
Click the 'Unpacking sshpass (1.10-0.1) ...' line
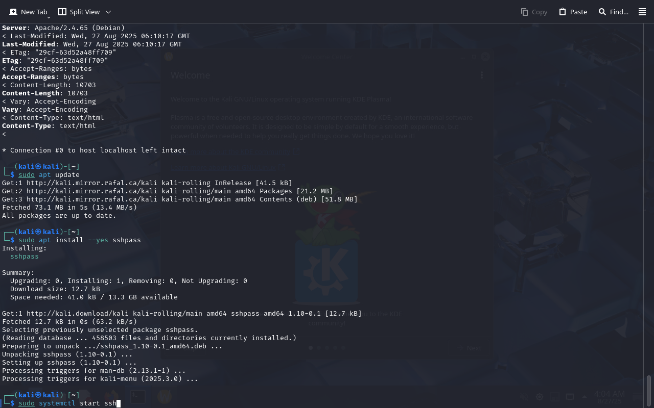pyautogui.click(x=67, y=354)
